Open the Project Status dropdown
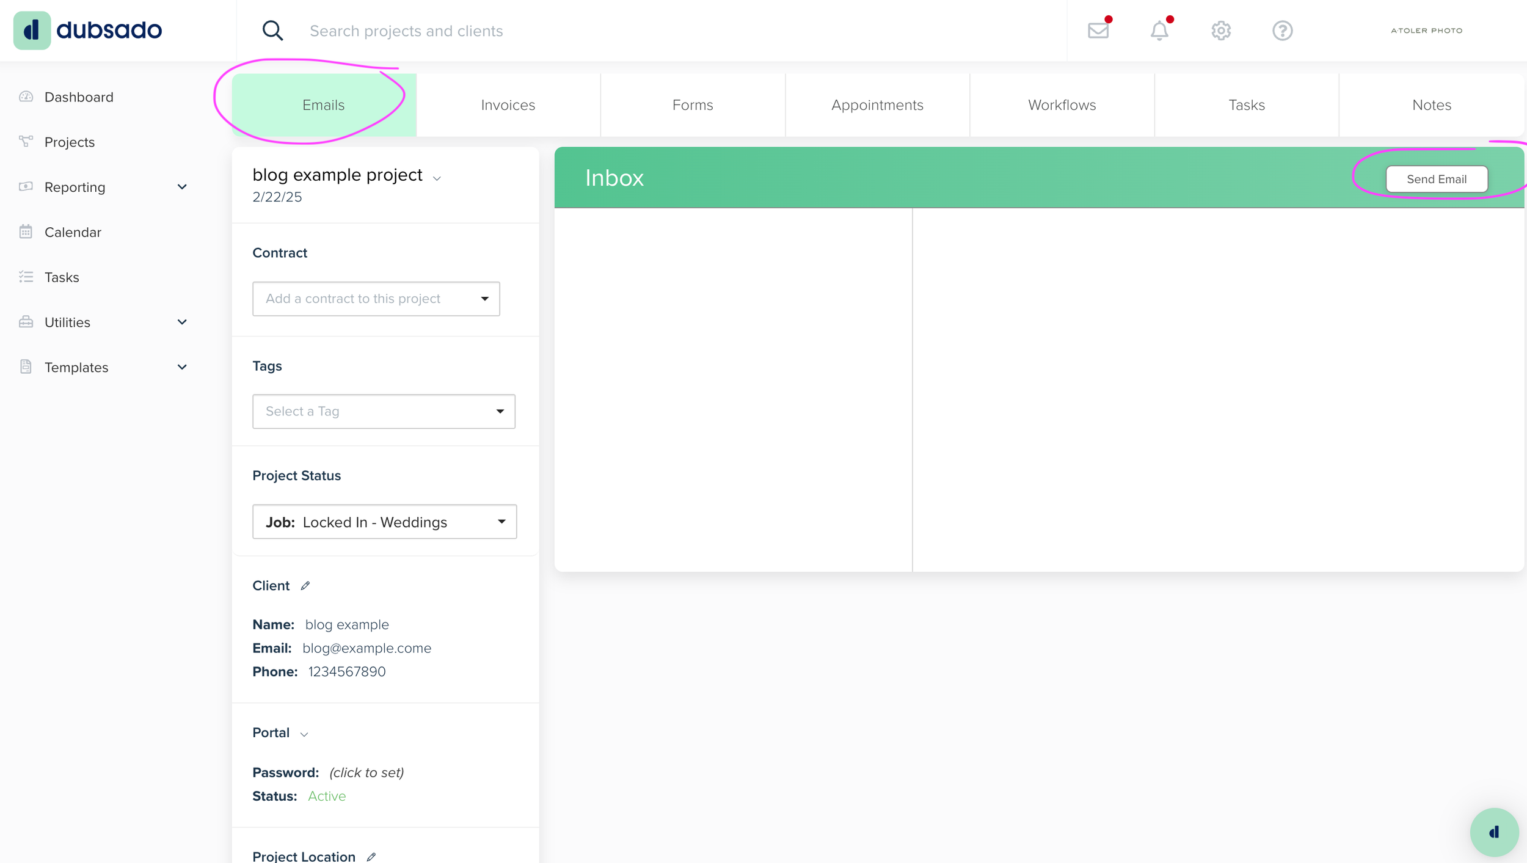1527x863 pixels. pos(385,522)
